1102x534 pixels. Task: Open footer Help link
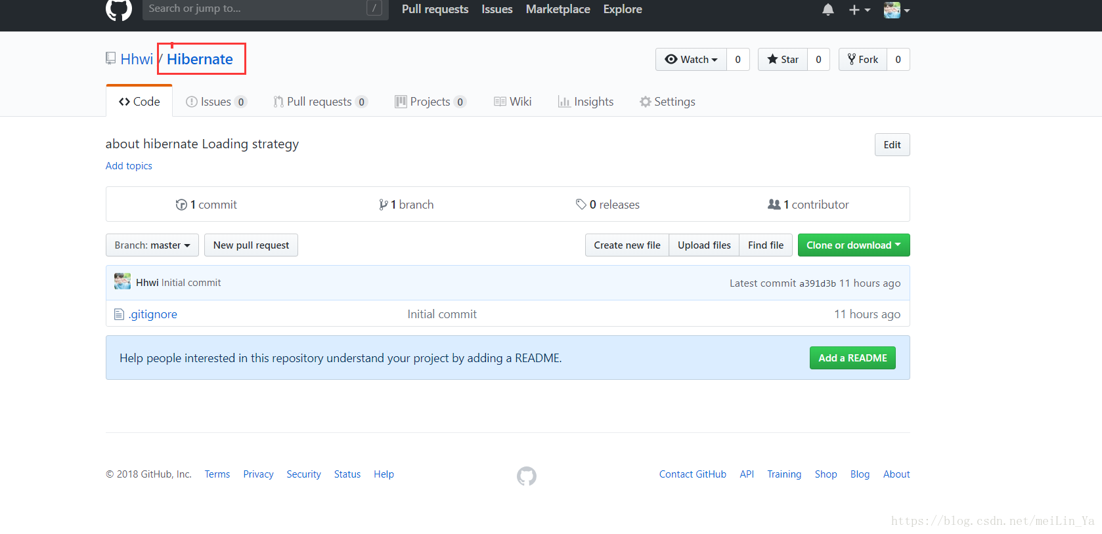click(x=384, y=474)
